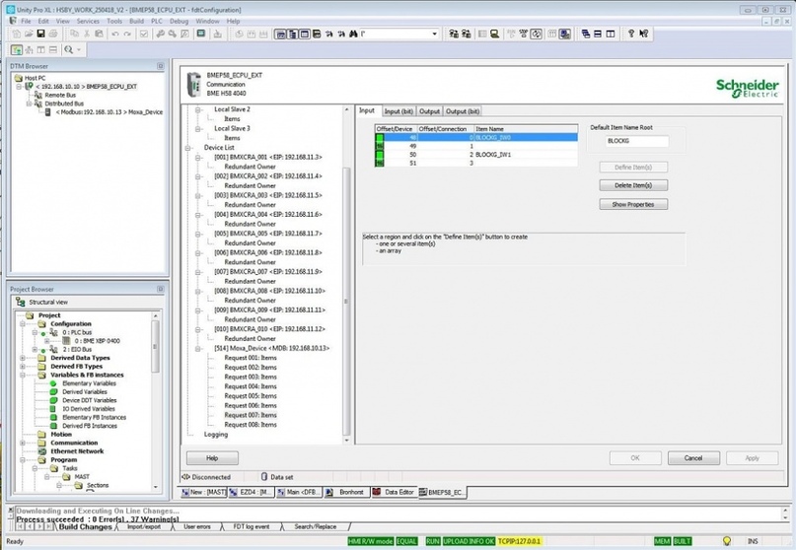This screenshot has width=796, height=550.
Task: Switch to the Output tab
Action: click(x=429, y=111)
